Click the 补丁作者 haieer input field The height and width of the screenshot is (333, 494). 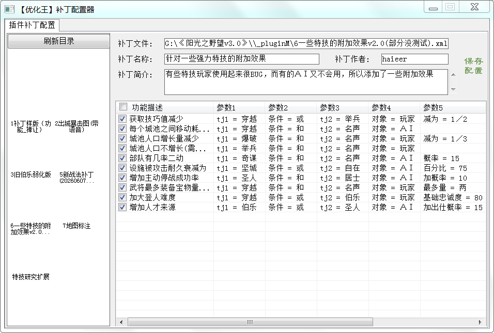pyautogui.click(x=414, y=59)
